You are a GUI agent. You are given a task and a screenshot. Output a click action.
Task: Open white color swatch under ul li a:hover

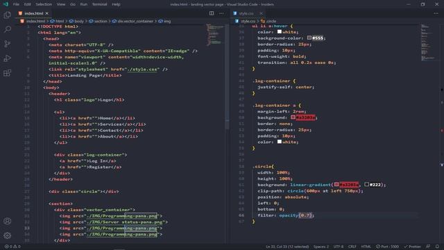pyautogui.click(x=280, y=32)
